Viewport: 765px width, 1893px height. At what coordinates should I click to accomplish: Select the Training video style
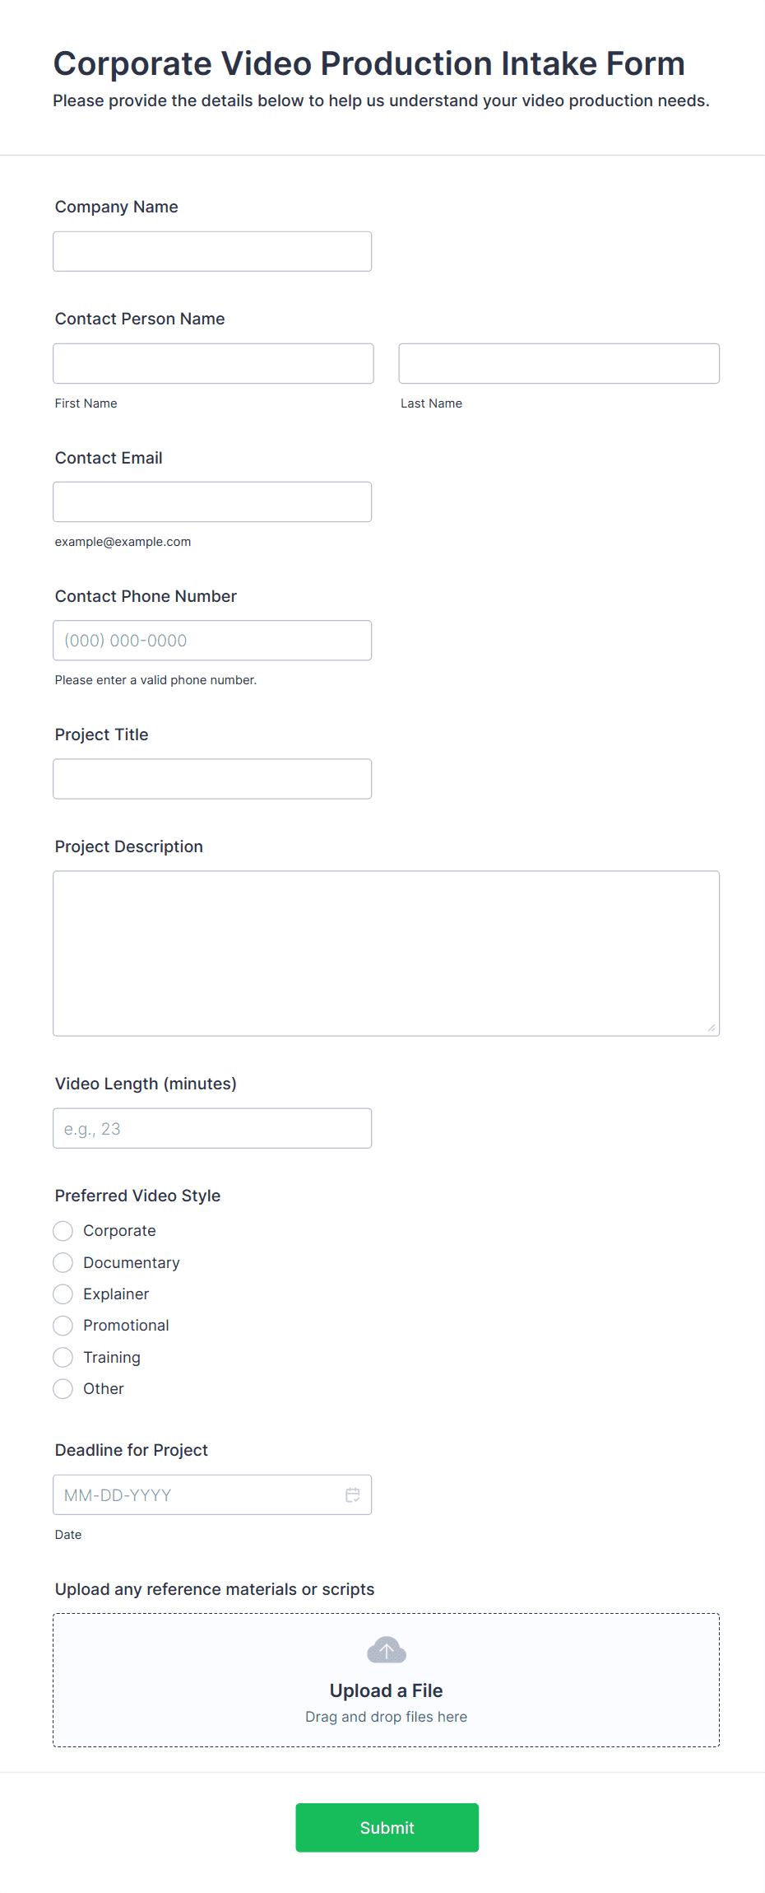[x=63, y=1357]
